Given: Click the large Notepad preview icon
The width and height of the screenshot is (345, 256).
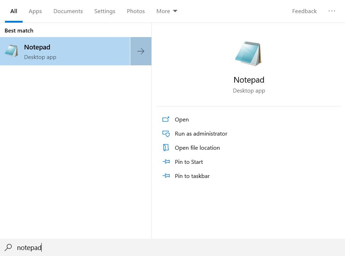Looking at the screenshot, I should click(249, 54).
